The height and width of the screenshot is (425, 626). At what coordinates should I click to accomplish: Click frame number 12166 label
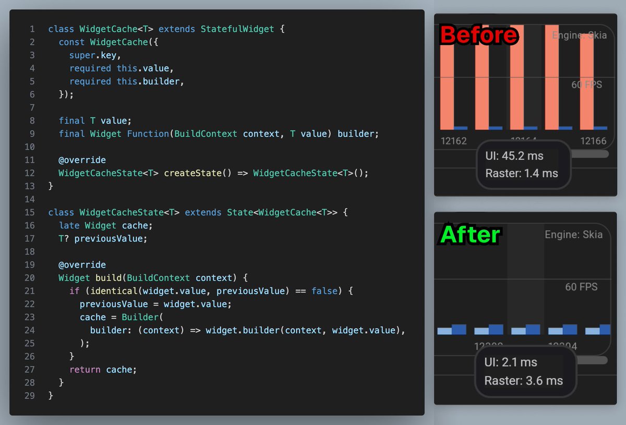coord(594,141)
